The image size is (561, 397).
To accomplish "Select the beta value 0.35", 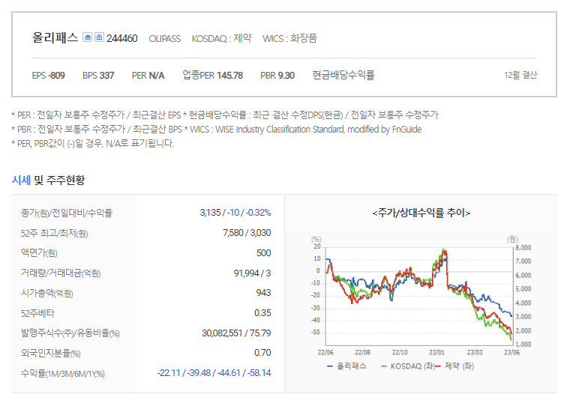I will [x=262, y=313].
